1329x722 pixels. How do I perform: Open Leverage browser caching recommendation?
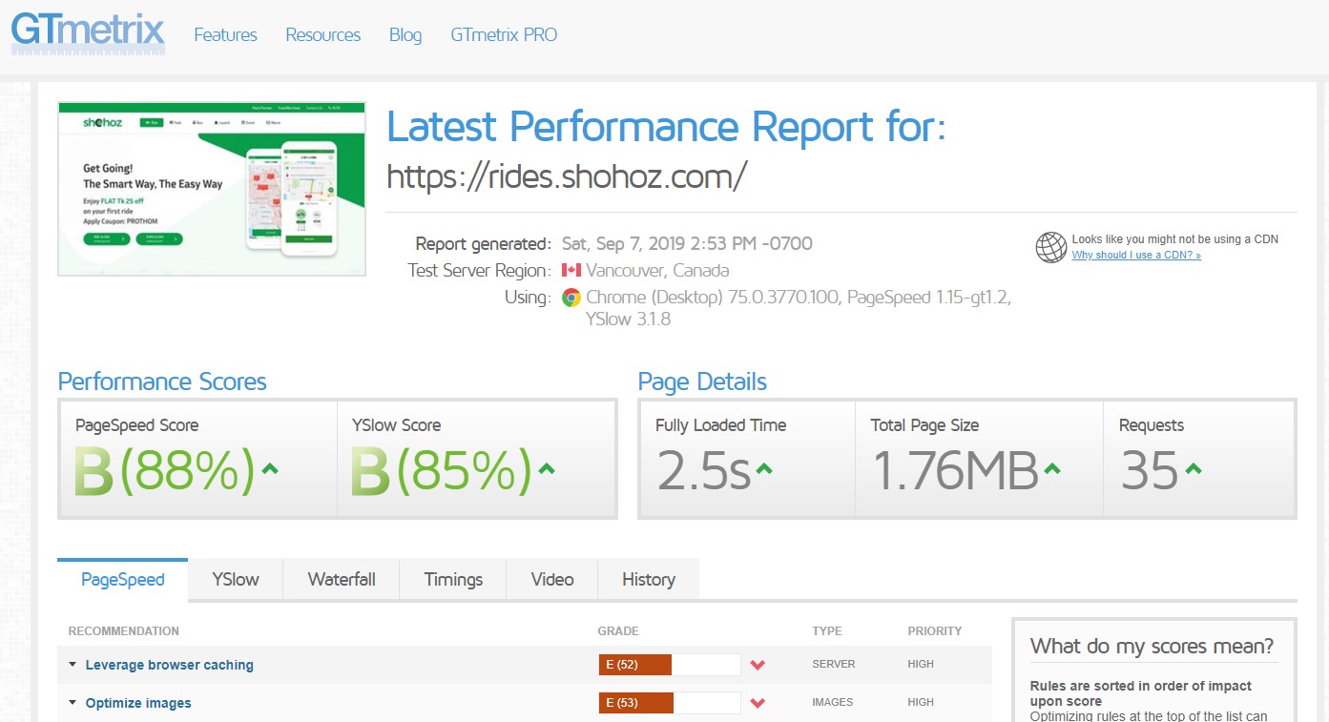click(170, 665)
